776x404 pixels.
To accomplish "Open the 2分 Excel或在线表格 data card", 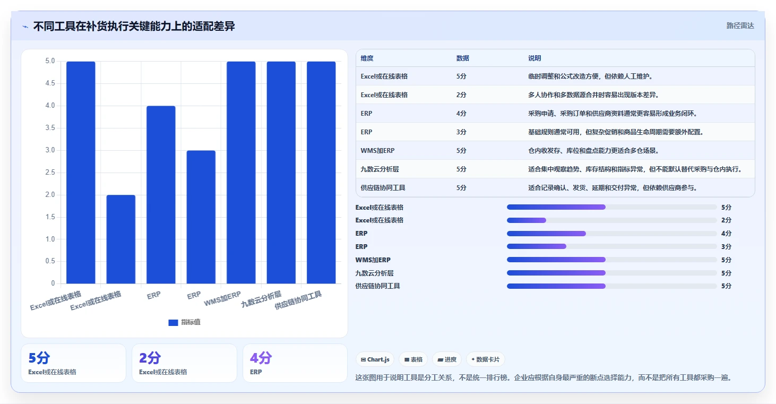I will (x=184, y=363).
